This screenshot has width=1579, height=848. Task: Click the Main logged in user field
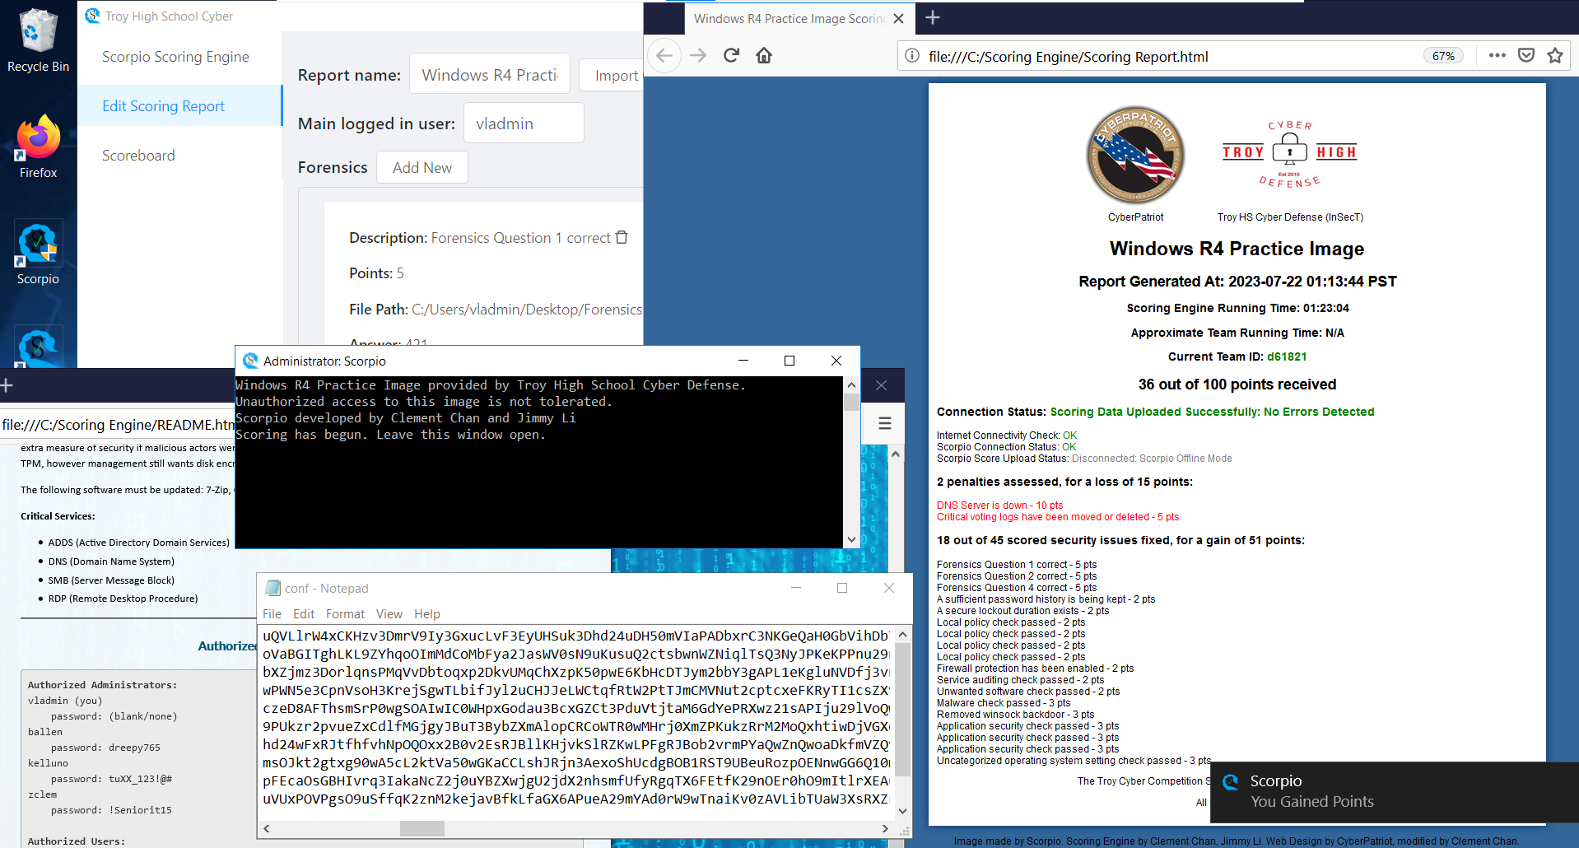click(x=524, y=123)
